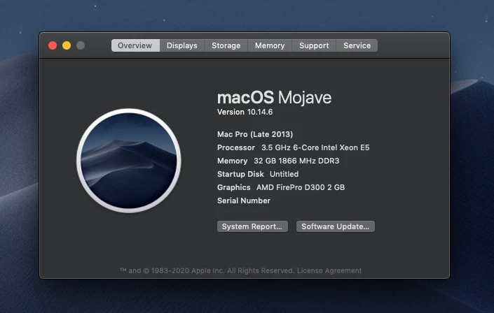The width and height of the screenshot is (494, 313).
Task: Click the Version 10.14.6 text
Action: click(x=245, y=112)
